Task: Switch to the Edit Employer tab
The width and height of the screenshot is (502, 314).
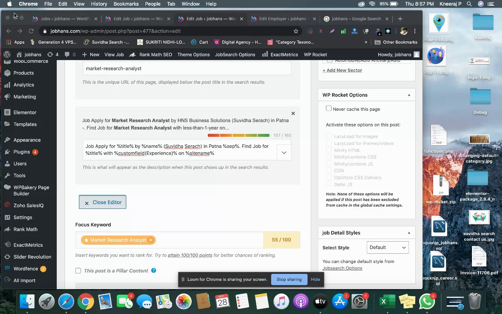Action: point(283,19)
